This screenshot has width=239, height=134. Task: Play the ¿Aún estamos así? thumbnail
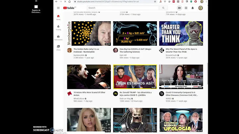point(135,77)
